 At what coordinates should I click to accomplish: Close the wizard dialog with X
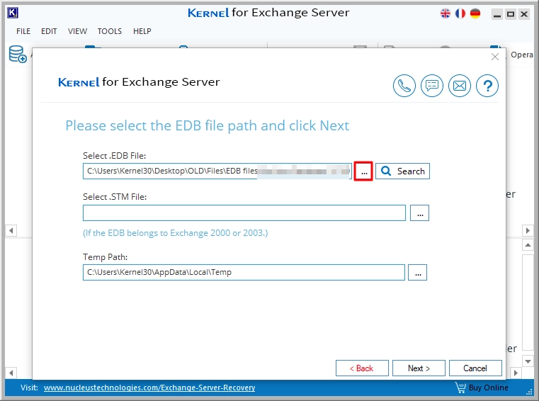(495, 57)
